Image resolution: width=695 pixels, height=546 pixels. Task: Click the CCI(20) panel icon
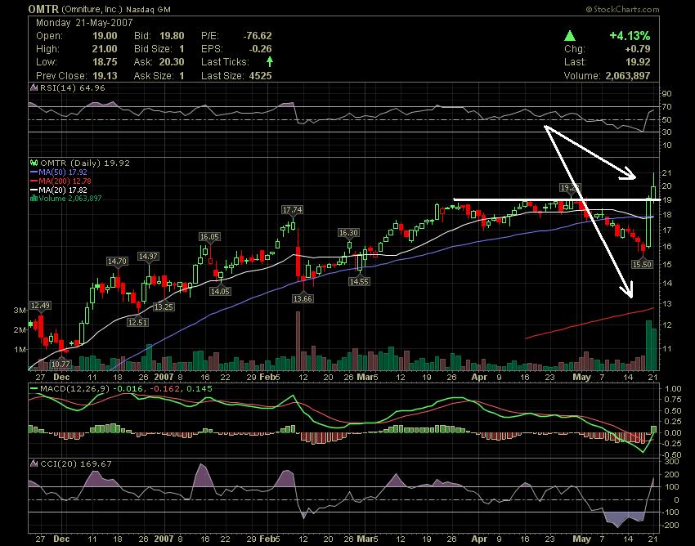(x=34, y=463)
